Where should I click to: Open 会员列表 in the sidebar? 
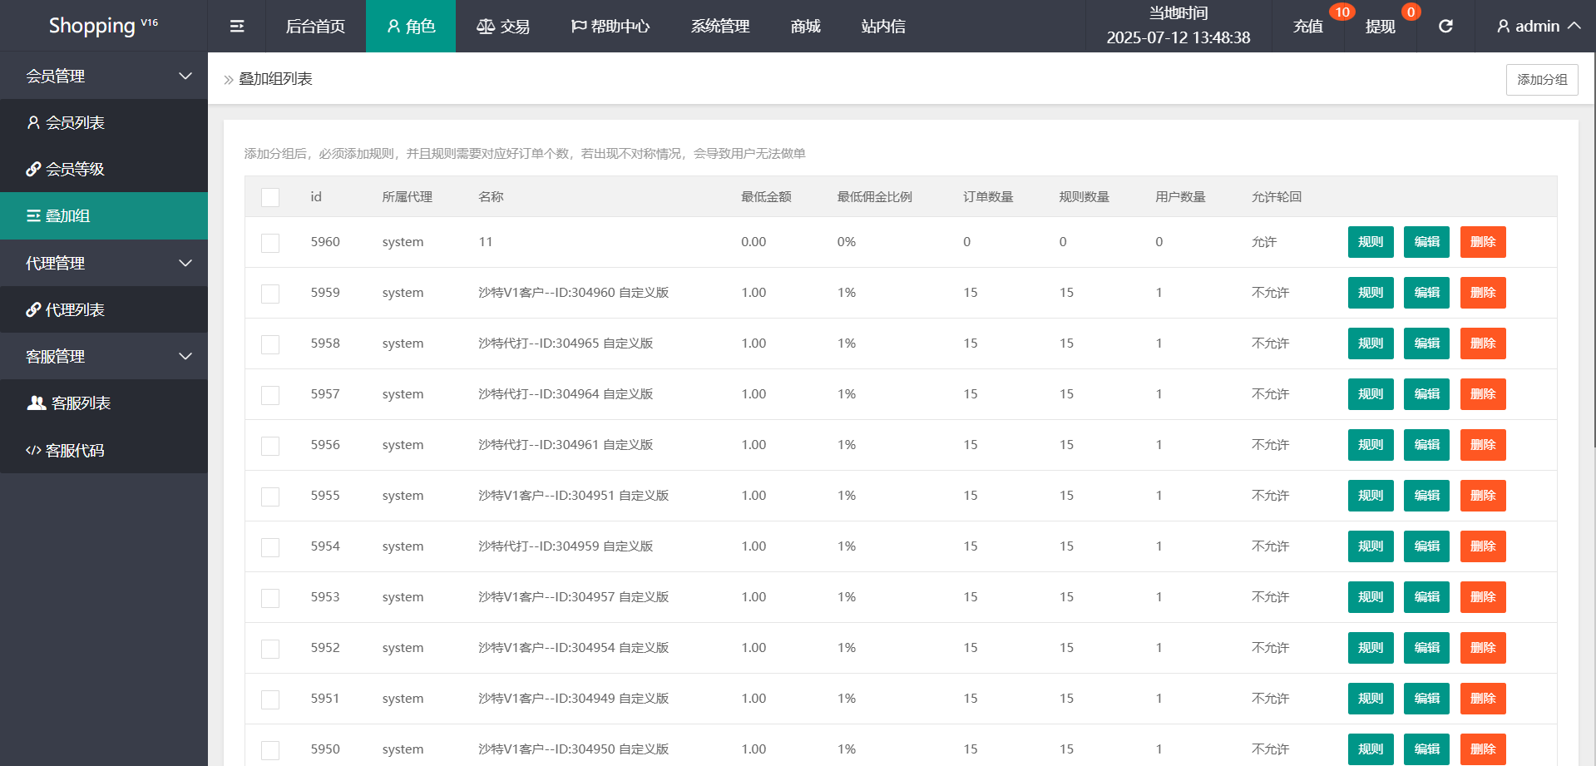point(104,122)
